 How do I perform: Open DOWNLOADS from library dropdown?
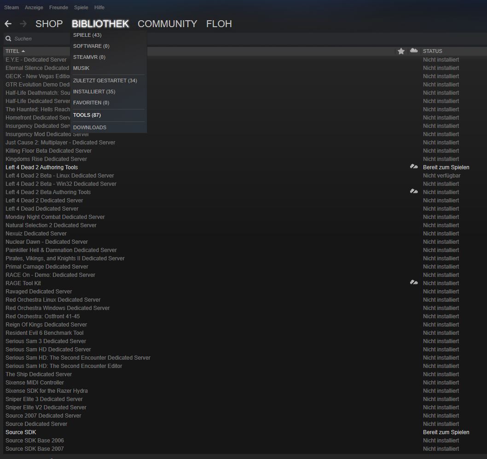coord(90,127)
